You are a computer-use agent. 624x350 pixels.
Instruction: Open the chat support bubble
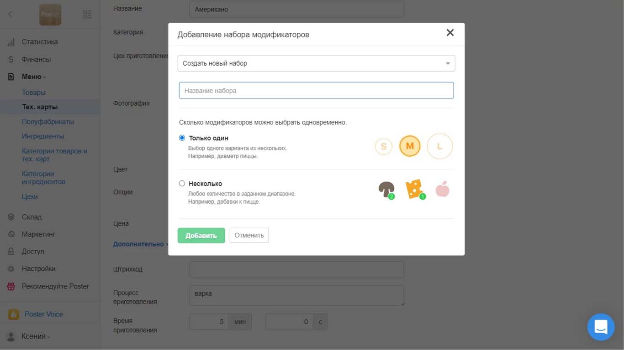[x=601, y=327]
